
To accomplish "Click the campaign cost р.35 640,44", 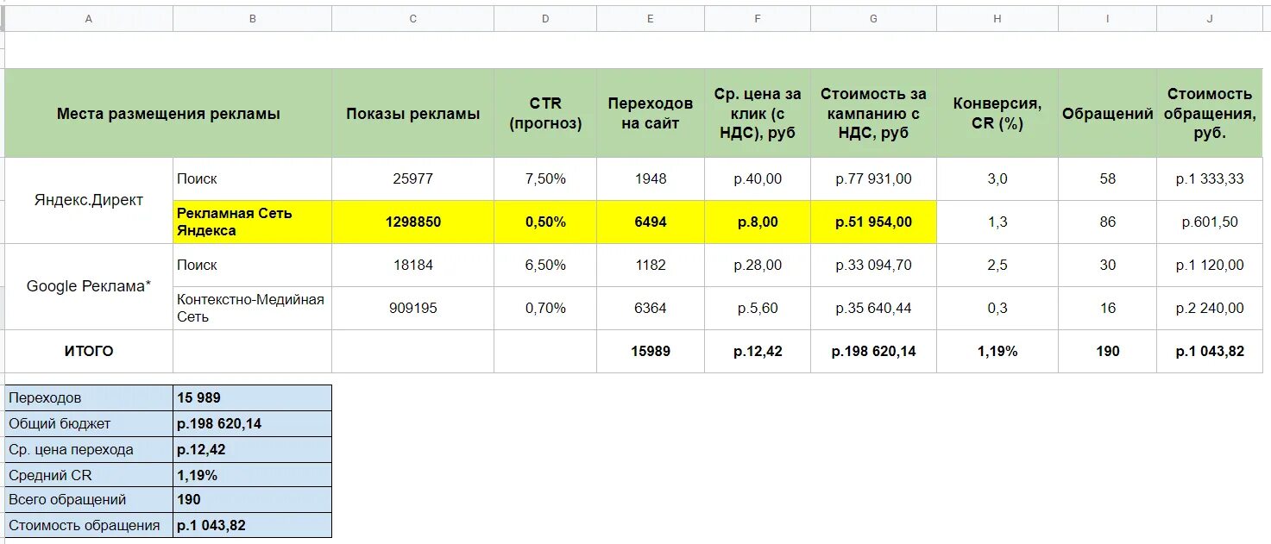I will (x=873, y=308).
